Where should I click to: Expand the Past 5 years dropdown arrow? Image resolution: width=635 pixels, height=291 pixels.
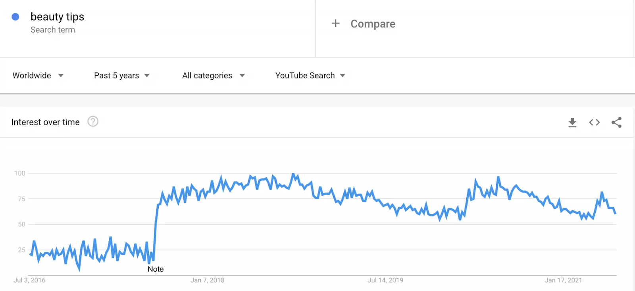pos(147,75)
